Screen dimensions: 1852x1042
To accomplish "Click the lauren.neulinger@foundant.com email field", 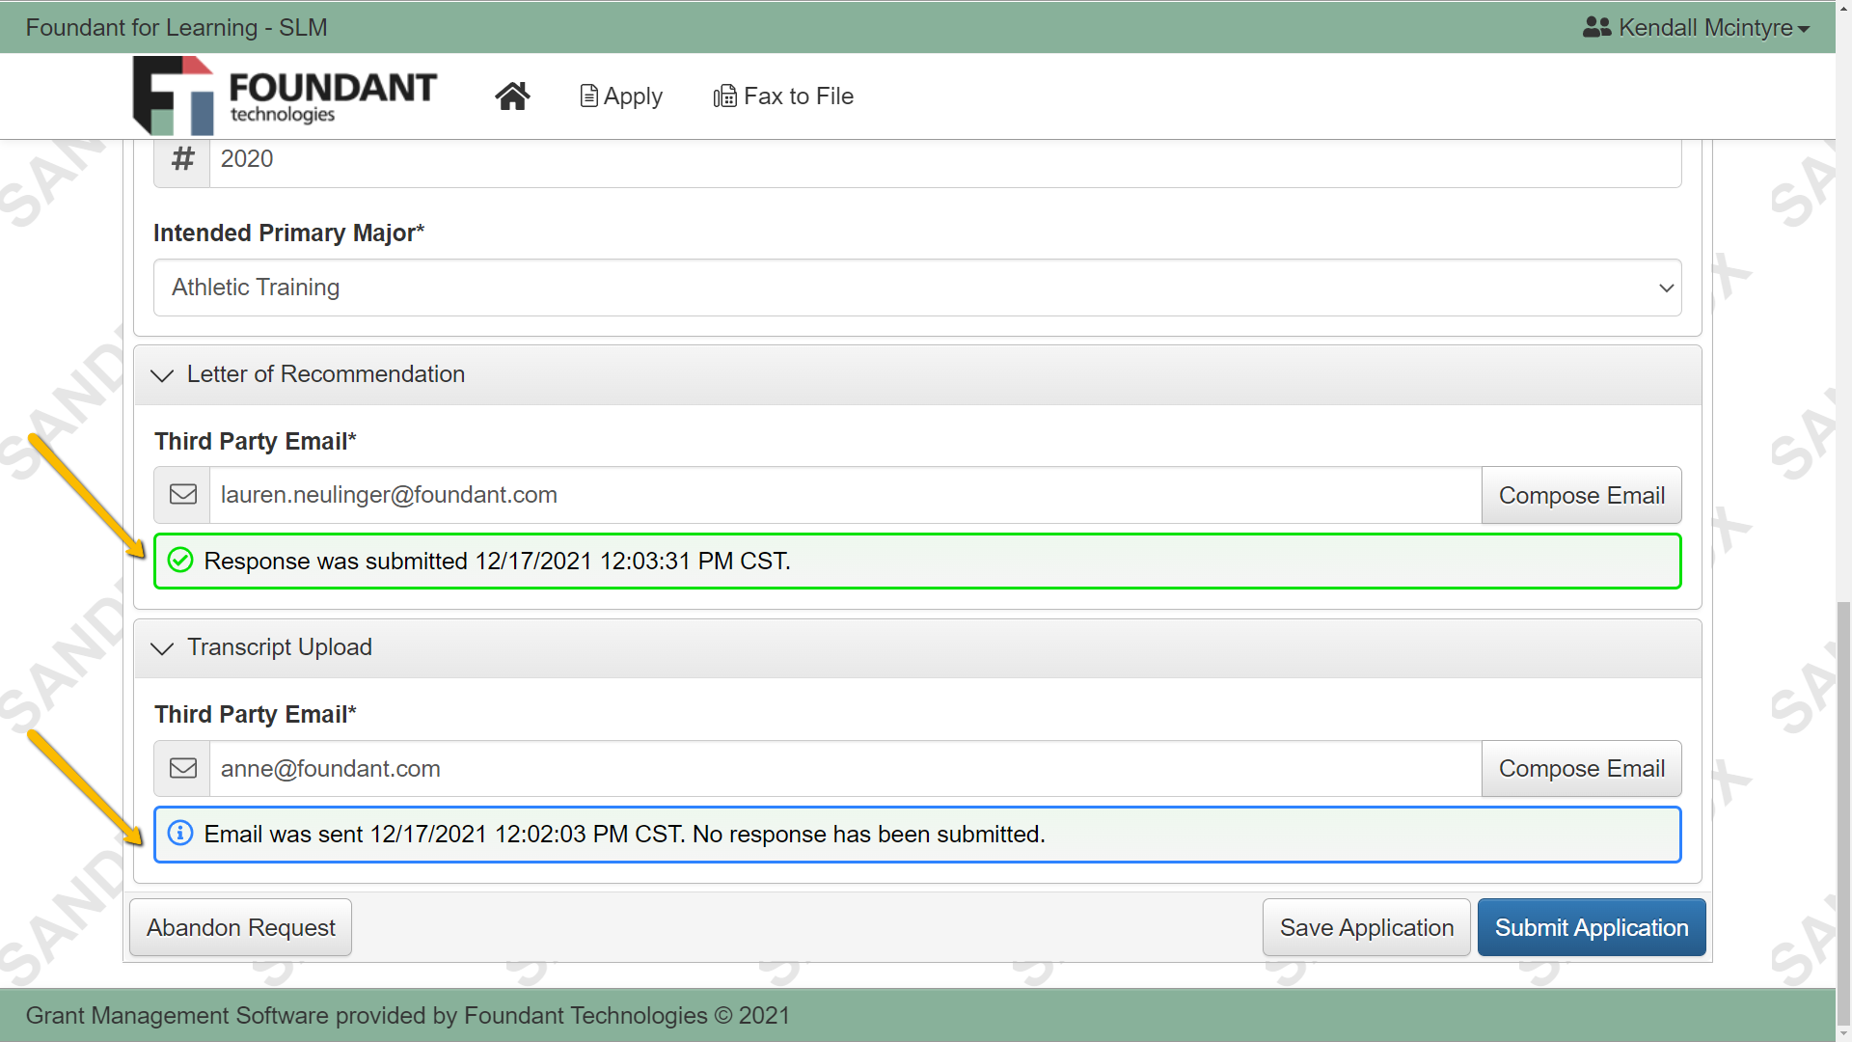I will (x=846, y=495).
